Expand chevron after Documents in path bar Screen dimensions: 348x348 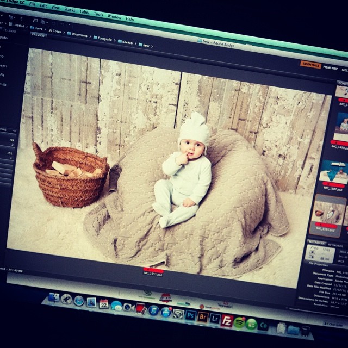[90, 36]
